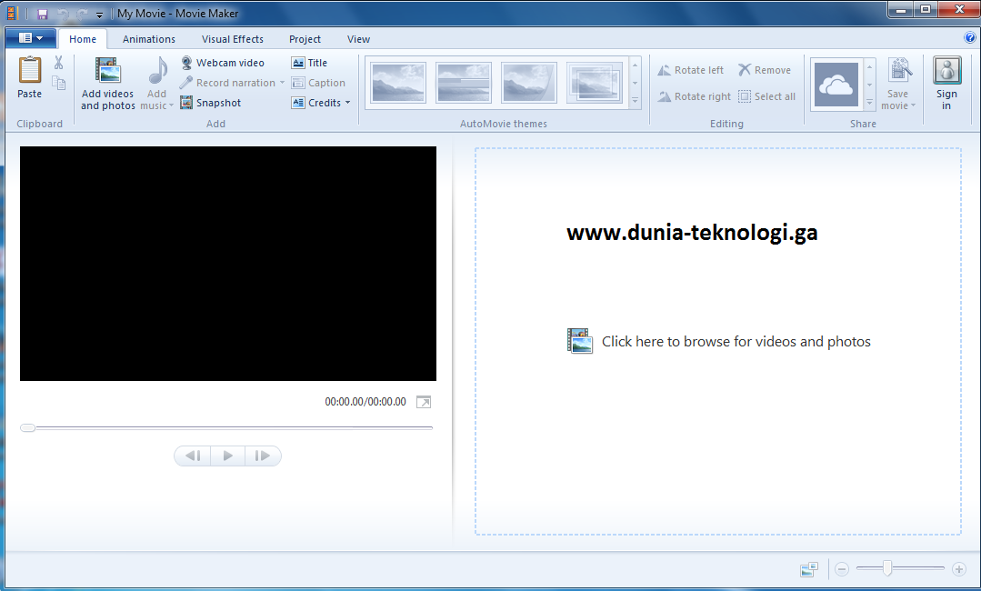Click the zoom time scale slider handle

pyautogui.click(x=887, y=568)
